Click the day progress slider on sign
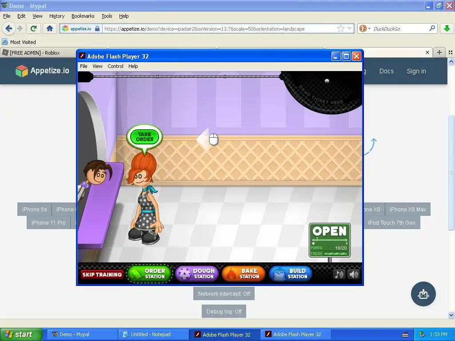 click(x=329, y=240)
